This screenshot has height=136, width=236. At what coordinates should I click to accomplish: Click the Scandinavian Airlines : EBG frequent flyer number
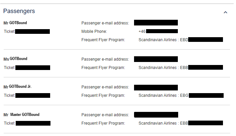point(181,95)
